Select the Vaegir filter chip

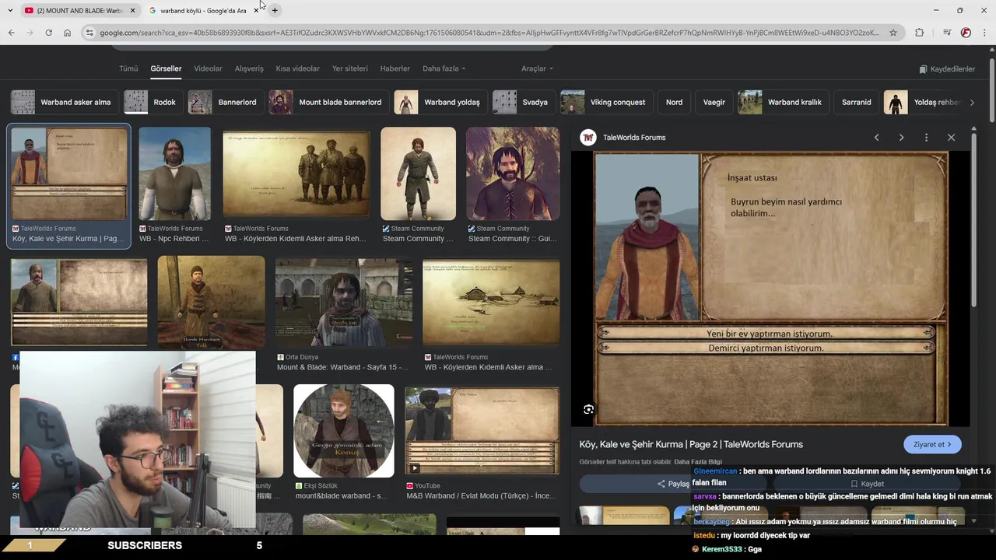[714, 102]
